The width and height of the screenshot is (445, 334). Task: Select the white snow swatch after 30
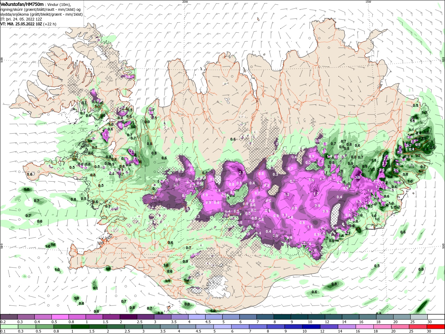coord(436,317)
